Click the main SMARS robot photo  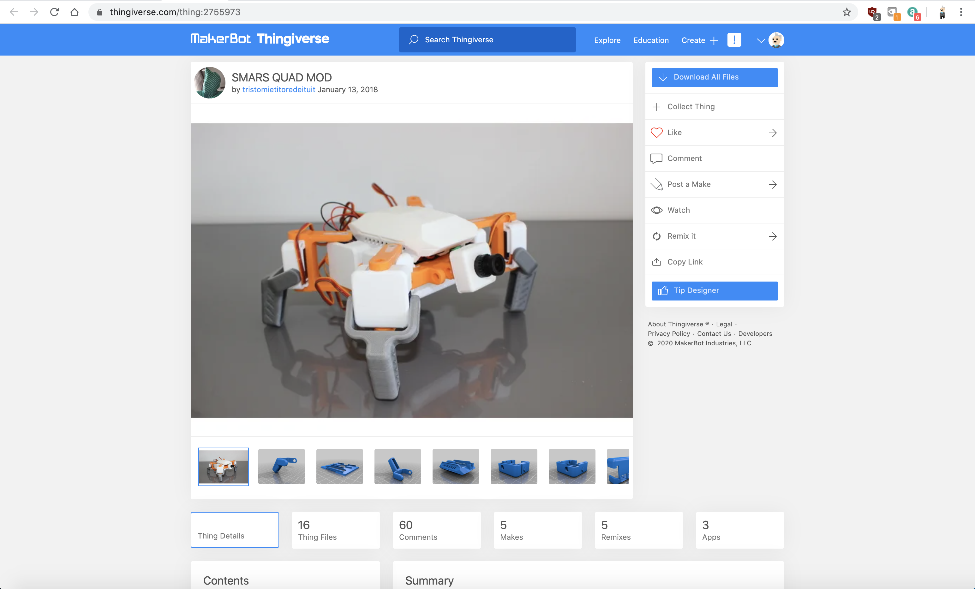coord(411,270)
